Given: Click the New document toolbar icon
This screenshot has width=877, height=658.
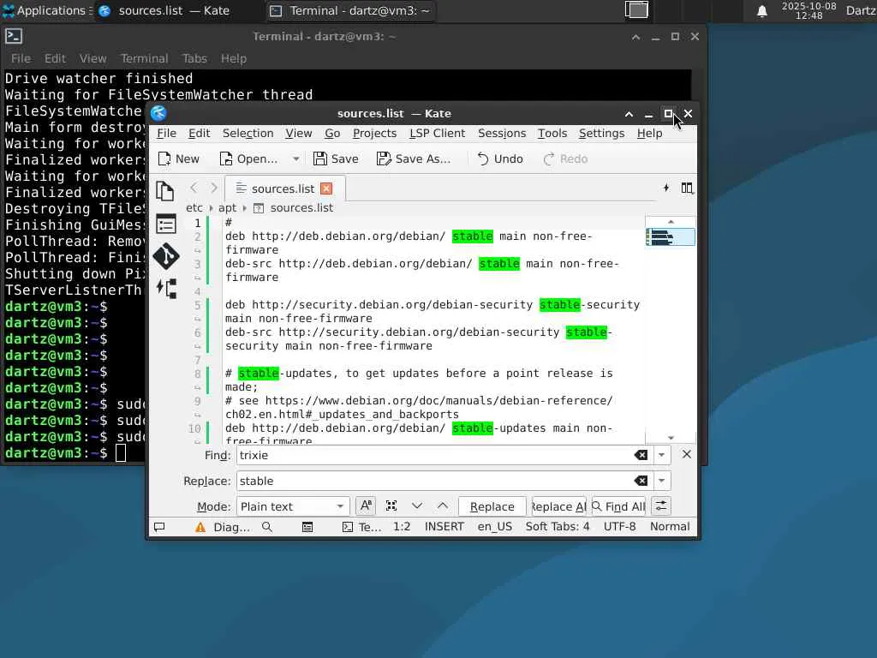Looking at the screenshot, I should point(178,159).
